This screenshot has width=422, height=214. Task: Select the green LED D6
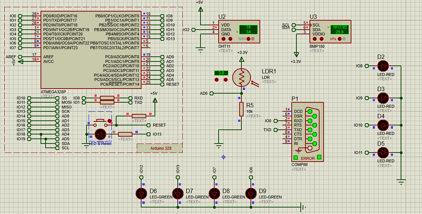tap(141, 194)
